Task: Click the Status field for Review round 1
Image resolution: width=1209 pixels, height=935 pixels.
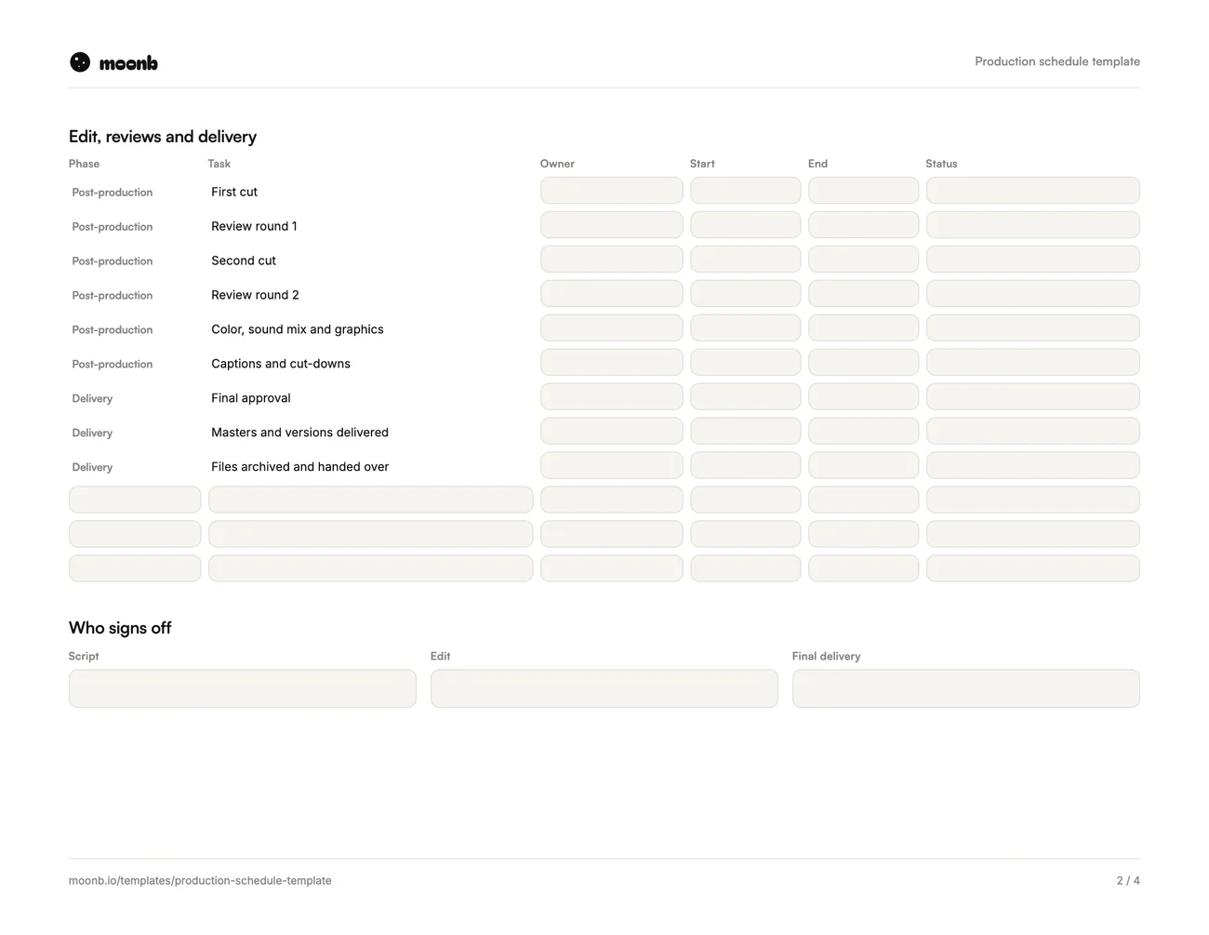Action: click(x=1033, y=225)
